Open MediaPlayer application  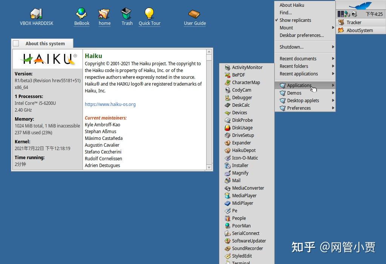tap(247, 196)
